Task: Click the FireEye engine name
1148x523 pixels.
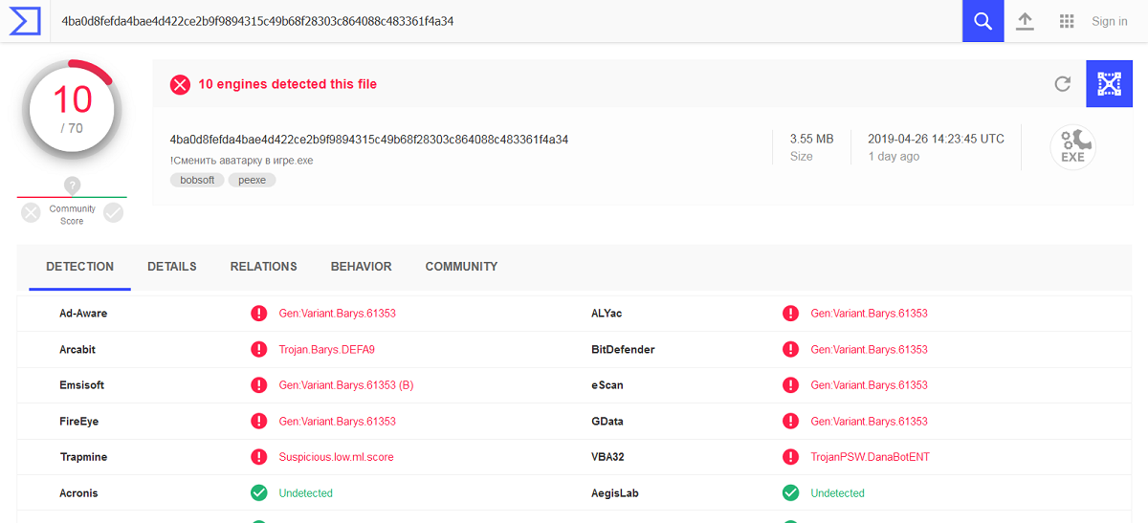Action: 79,422
